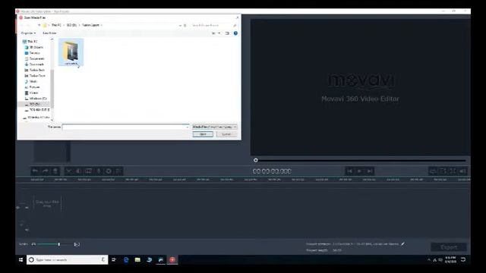Image resolution: width=486 pixels, height=273 pixels.
Task: Click the zoom-out icon beside Scale slider
Action: click(33, 244)
